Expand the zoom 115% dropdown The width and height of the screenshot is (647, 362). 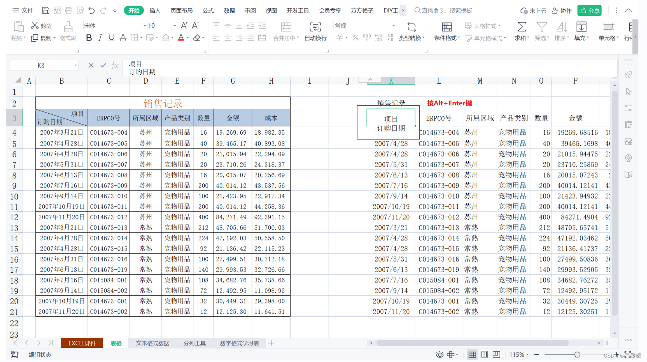527,354
